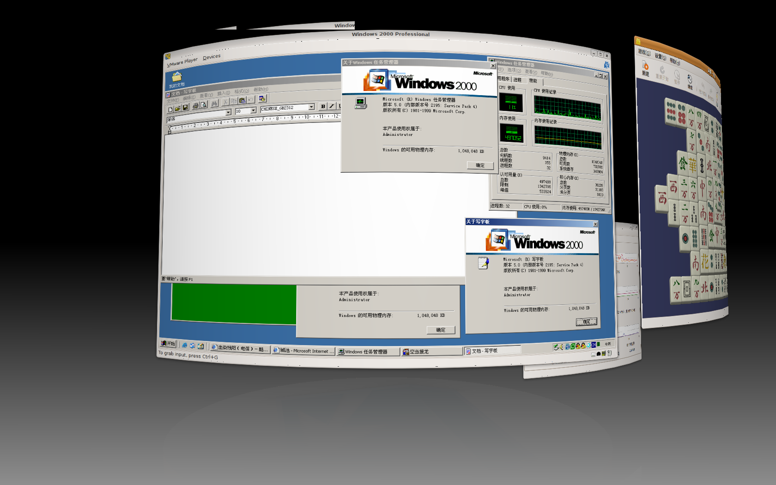776x485 pixels.
Task: Click the 开始 Start button
Action: point(168,343)
